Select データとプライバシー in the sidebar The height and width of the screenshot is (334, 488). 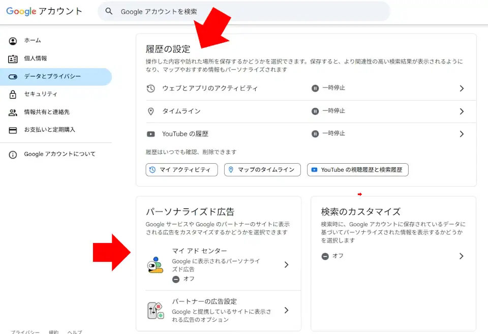pos(56,77)
